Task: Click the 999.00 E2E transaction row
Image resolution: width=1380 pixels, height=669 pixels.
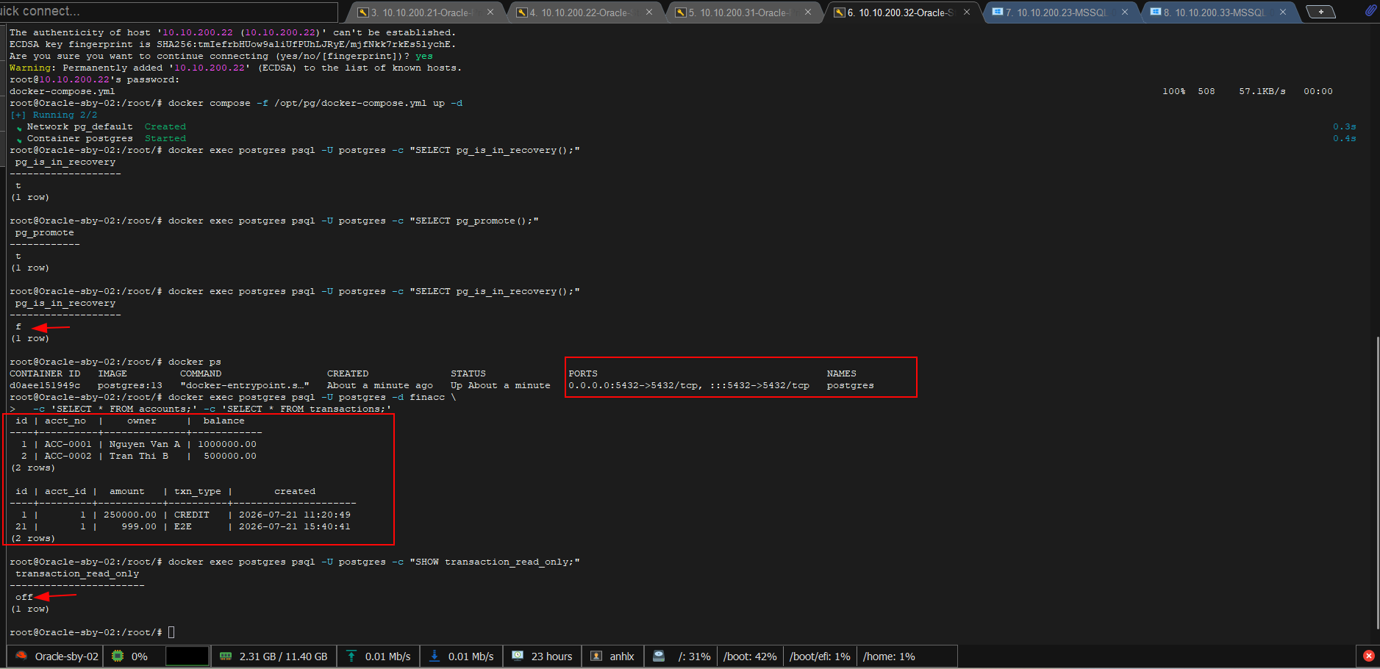Action: tap(183, 526)
